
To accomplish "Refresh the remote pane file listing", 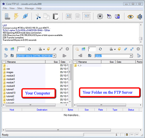I will point(100,49).
